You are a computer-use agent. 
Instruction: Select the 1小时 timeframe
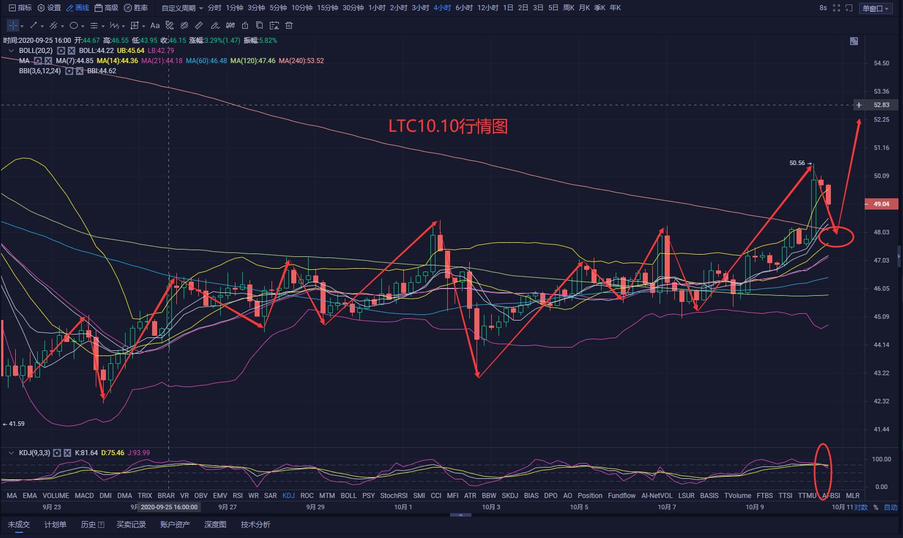377,8
